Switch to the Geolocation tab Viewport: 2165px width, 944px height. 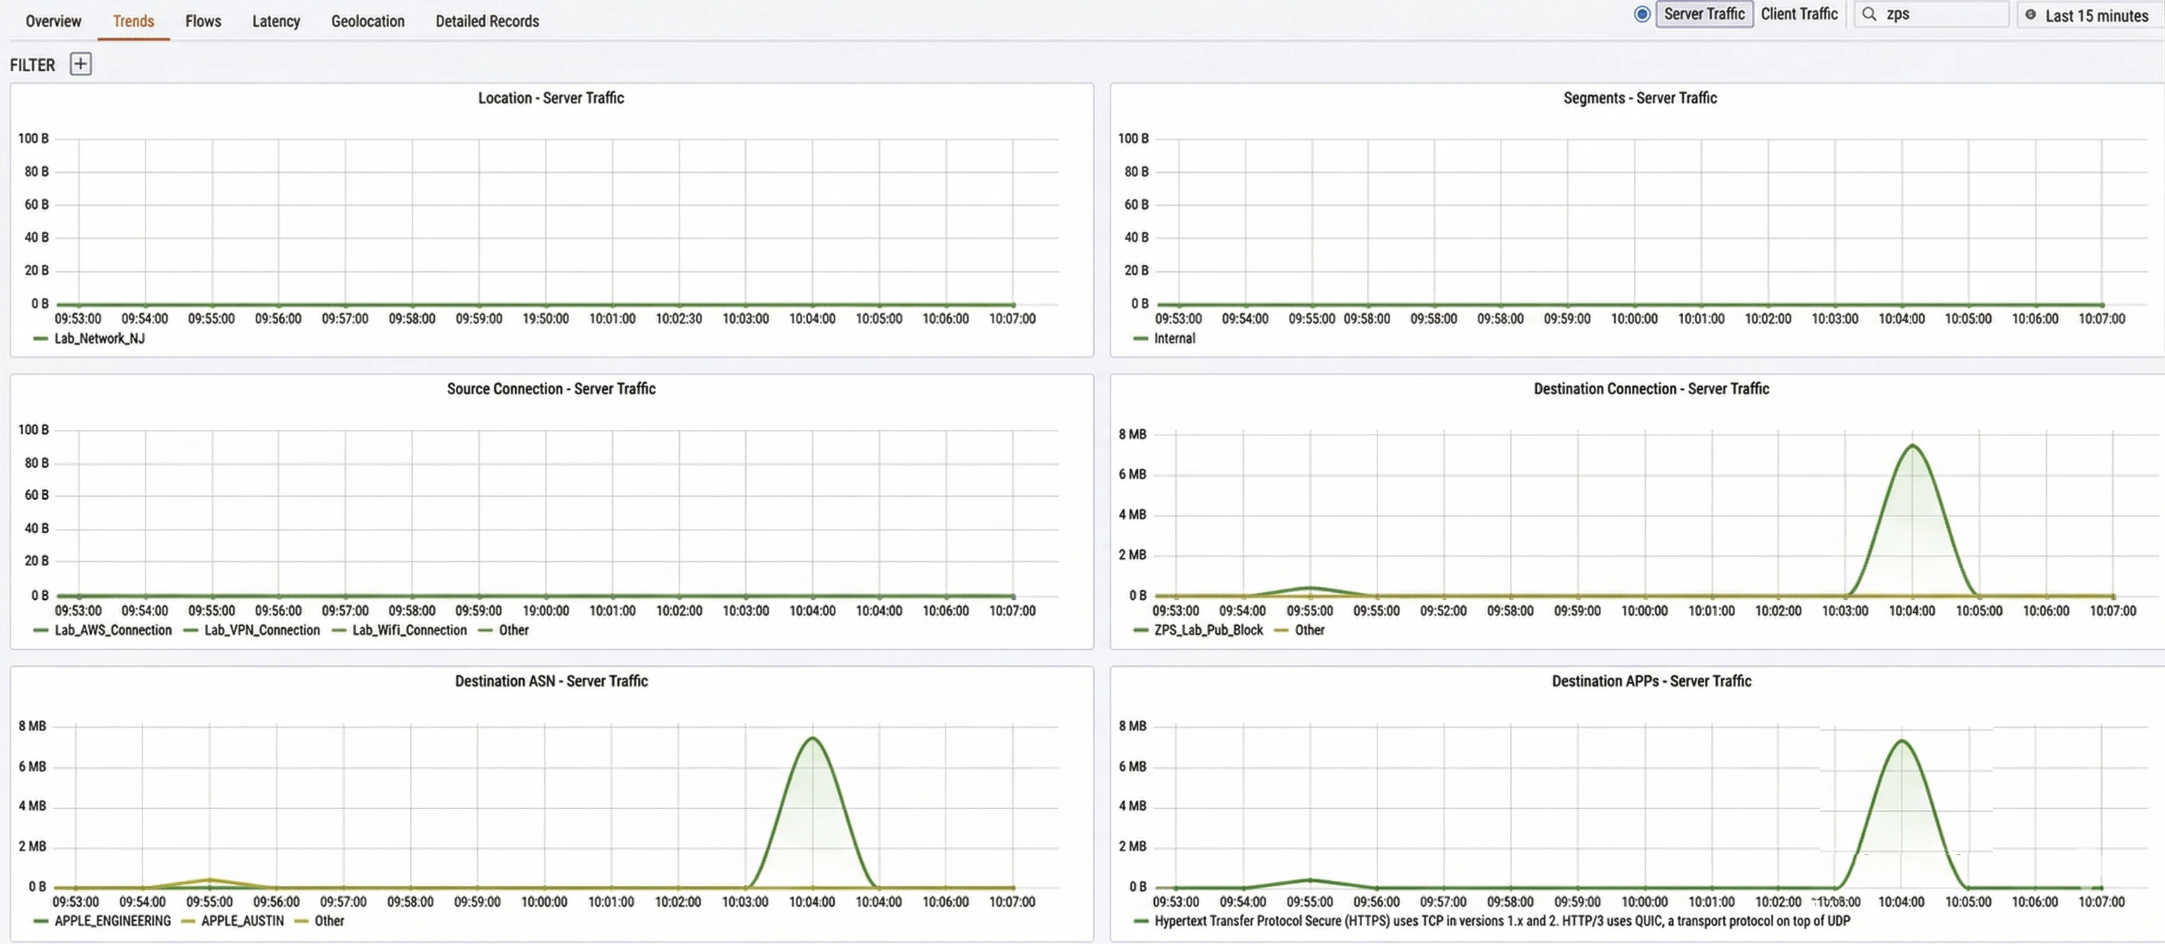tap(367, 21)
